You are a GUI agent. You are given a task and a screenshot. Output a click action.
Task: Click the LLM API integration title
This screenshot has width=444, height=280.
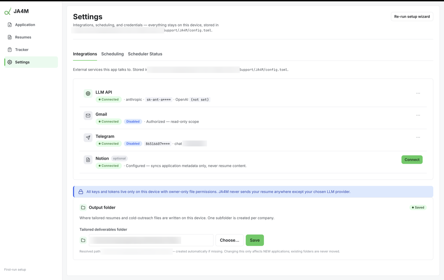tap(104, 92)
